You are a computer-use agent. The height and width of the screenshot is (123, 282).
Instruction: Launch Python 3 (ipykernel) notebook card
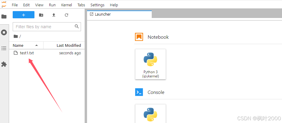[x=151, y=64]
